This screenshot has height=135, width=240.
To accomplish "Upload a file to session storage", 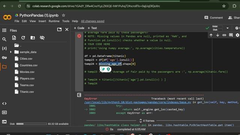I will (14, 37).
